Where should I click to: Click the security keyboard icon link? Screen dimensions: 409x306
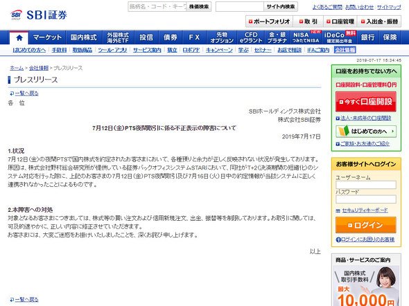[x=338, y=210]
